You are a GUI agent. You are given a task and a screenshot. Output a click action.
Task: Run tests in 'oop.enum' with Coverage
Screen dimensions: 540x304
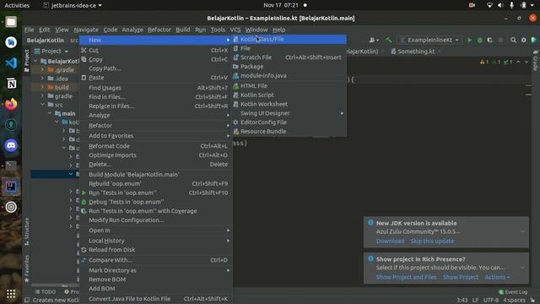[x=155, y=211]
